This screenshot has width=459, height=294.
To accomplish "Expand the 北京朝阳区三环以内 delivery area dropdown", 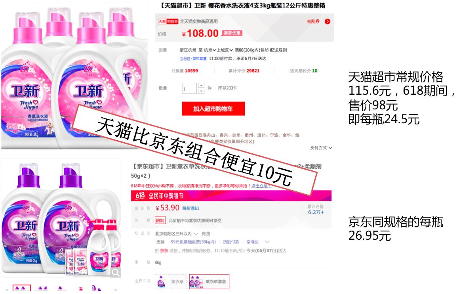I will [x=177, y=234].
